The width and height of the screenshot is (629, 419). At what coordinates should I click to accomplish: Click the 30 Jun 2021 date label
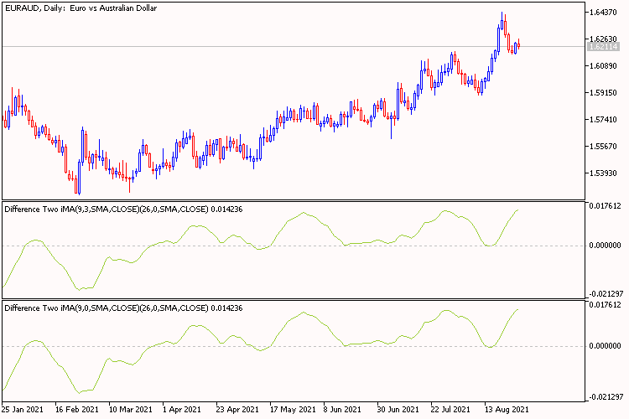[x=398, y=410]
